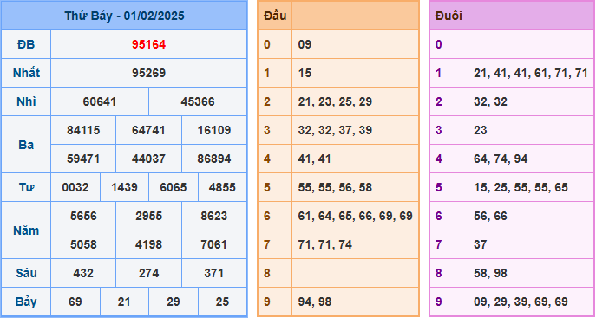
Task: Select Đuôi row 6 values 56, 66
Action: pyautogui.click(x=490, y=216)
